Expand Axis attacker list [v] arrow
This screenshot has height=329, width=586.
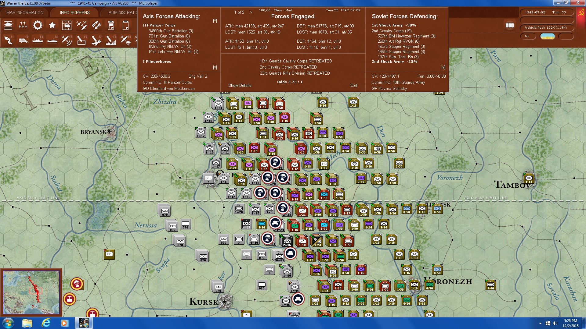point(215,67)
